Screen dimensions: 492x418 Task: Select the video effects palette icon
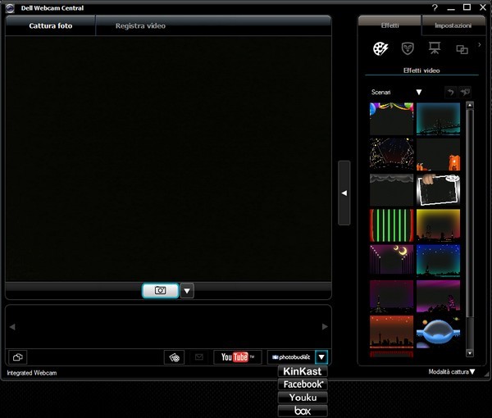[x=380, y=49]
